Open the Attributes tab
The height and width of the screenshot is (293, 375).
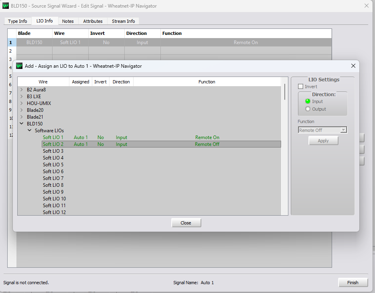pos(93,21)
